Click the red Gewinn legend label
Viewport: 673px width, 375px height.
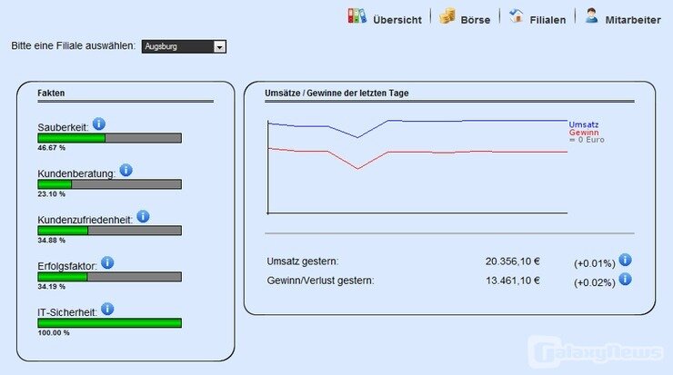584,133
